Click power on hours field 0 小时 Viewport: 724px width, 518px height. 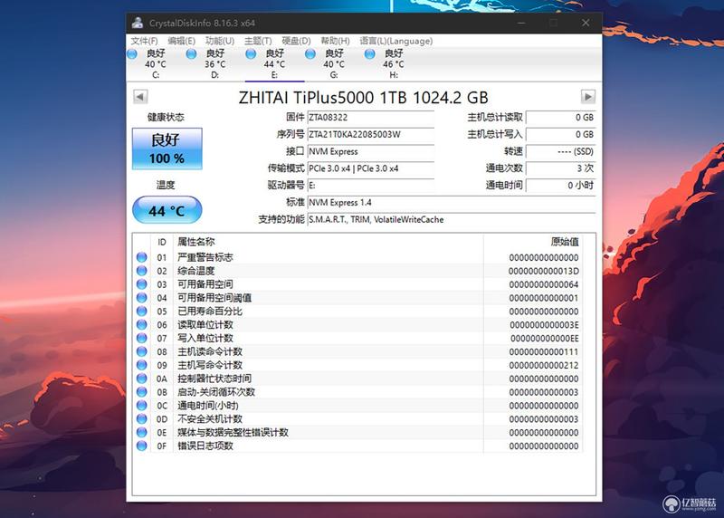pyautogui.click(x=560, y=186)
